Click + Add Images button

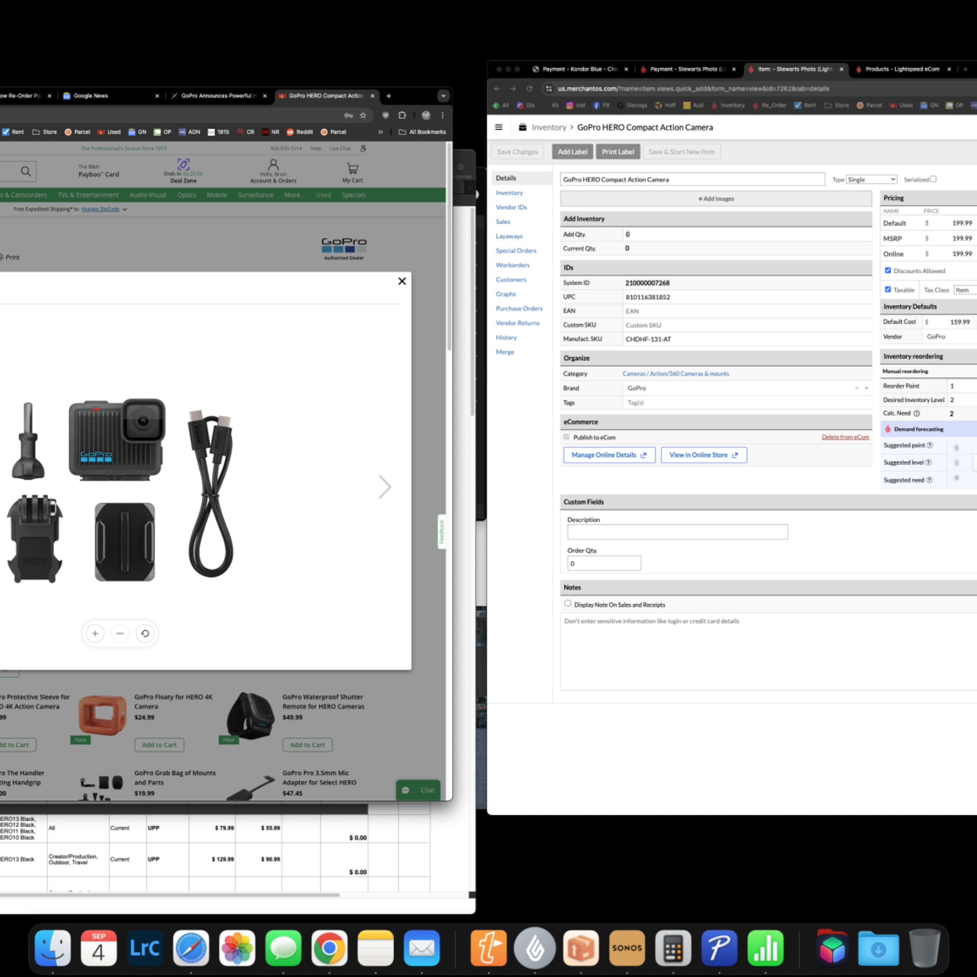coord(716,199)
